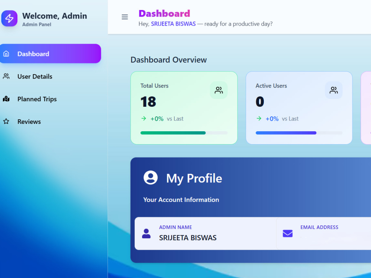
Task: Click the My Profile heading
Action: [194, 178]
